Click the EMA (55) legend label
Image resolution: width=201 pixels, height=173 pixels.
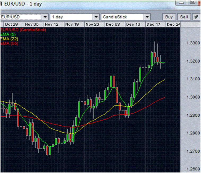point(9,43)
